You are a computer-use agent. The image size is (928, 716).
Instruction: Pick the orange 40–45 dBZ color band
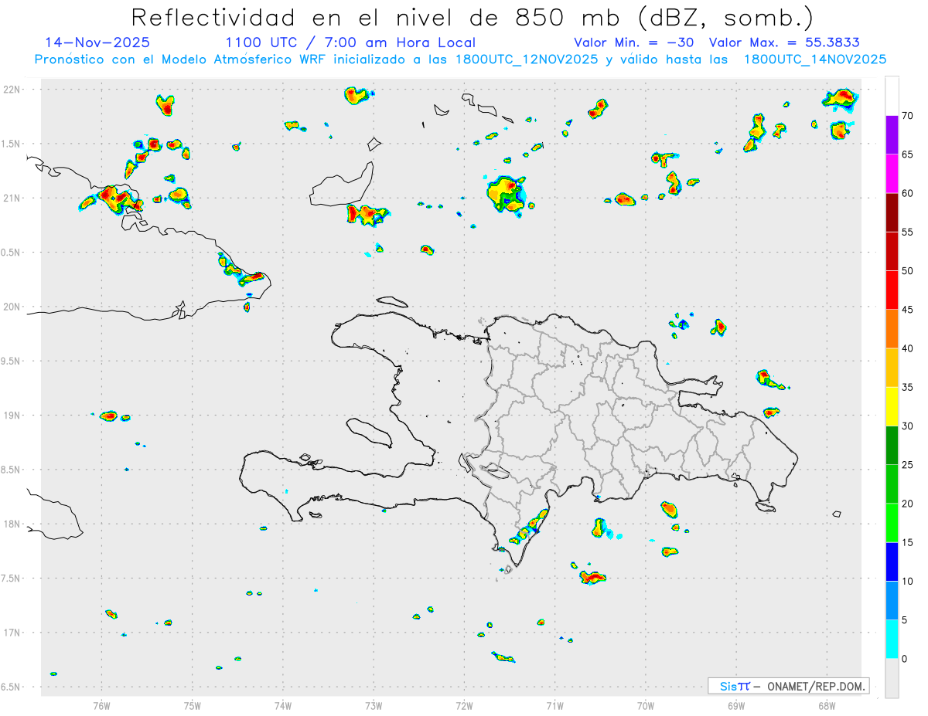tap(892, 329)
